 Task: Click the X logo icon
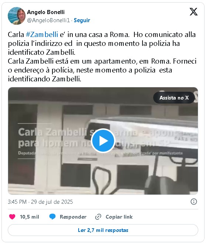coord(193,12)
